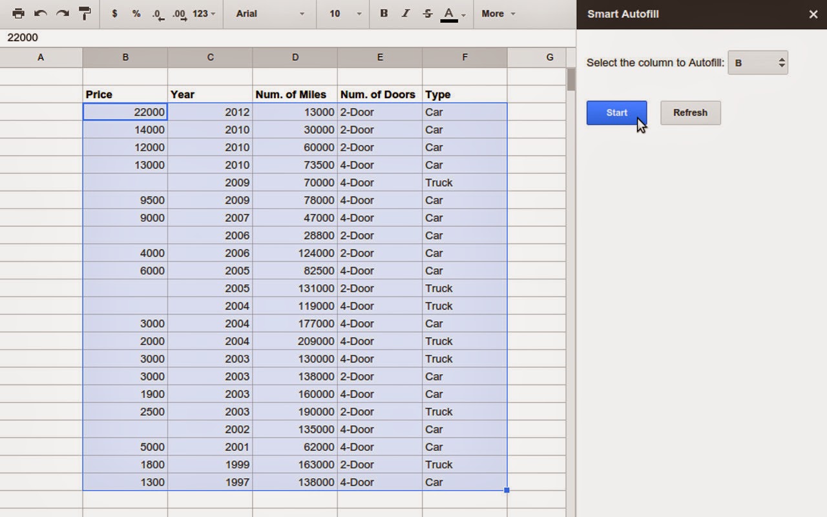Open the Arial font dropdown
The width and height of the screenshot is (827, 517).
(269, 14)
